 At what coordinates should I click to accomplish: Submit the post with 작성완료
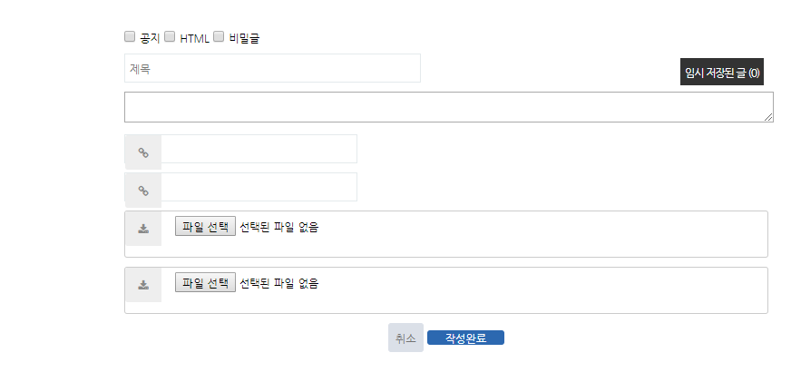[465, 338]
